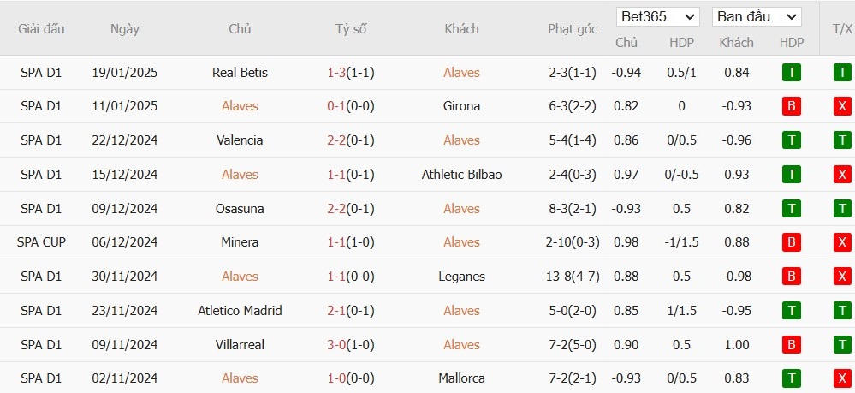Click red B badge for Villarreal match
Image resolution: width=855 pixels, height=393 pixels.
pyautogui.click(x=792, y=344)
